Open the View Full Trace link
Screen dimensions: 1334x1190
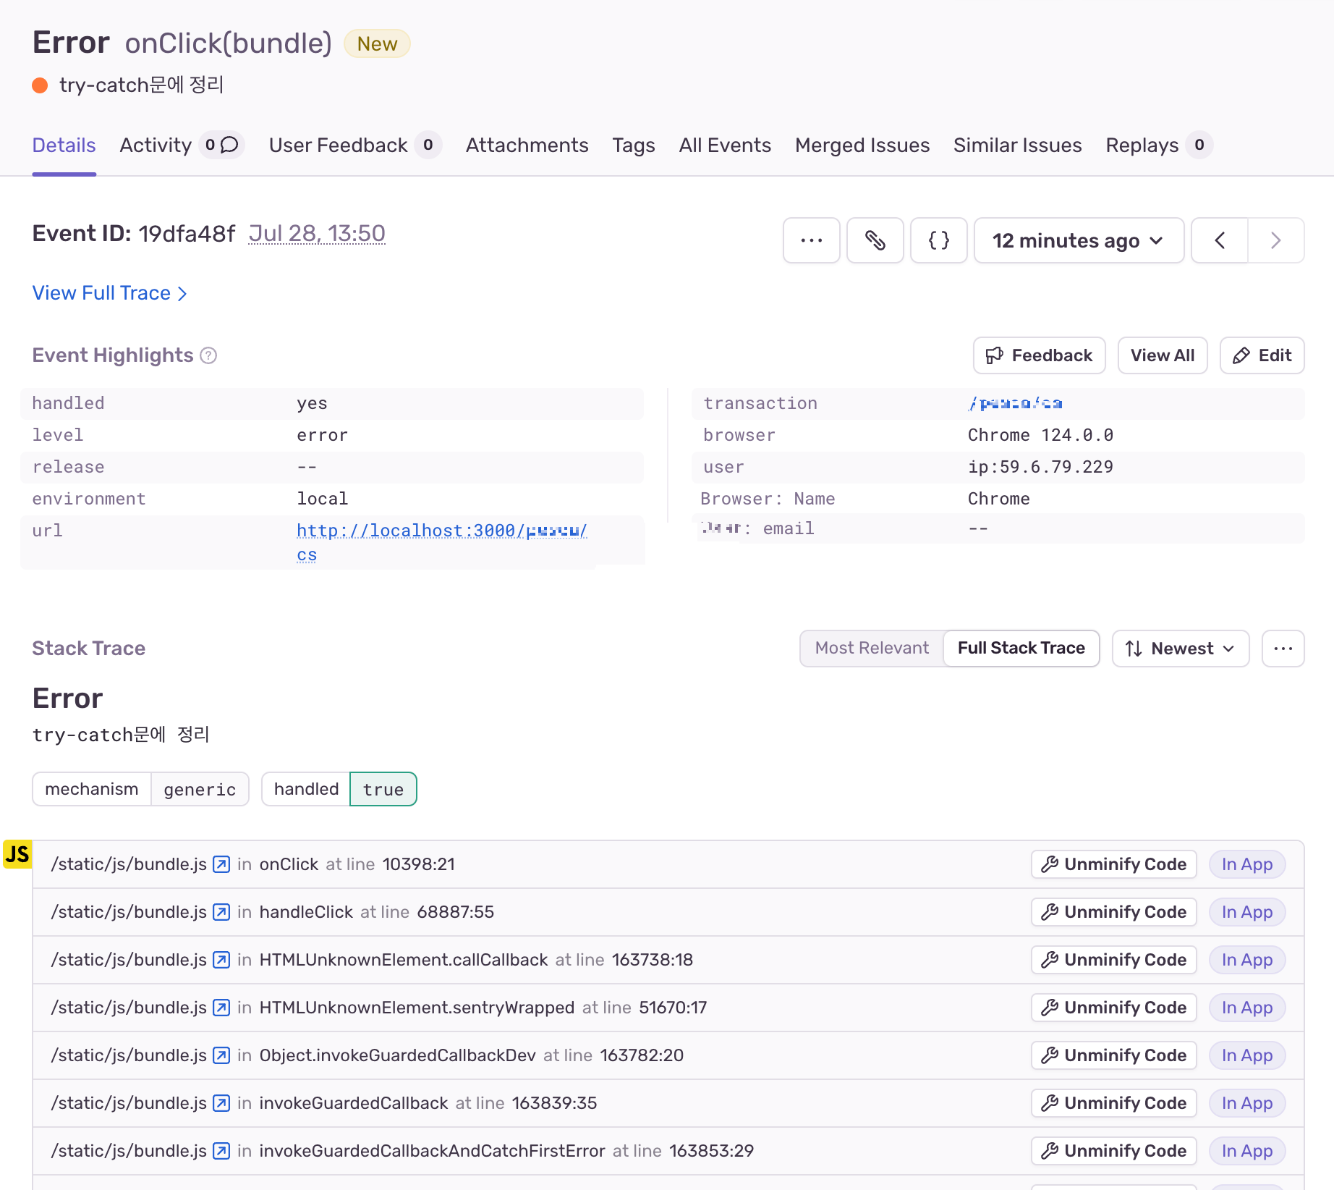coord(110,293)
